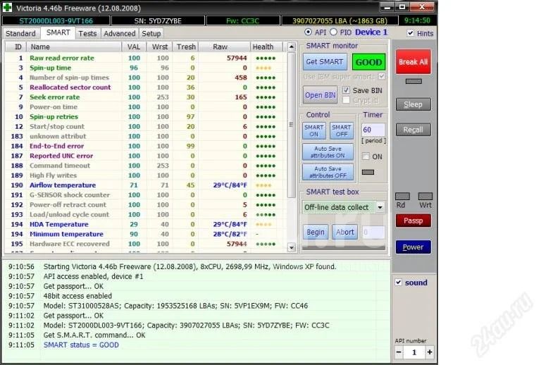The width and height of the screenshot is (541, 365).
Task: Click the API number field showing 1
Action: 414,352
